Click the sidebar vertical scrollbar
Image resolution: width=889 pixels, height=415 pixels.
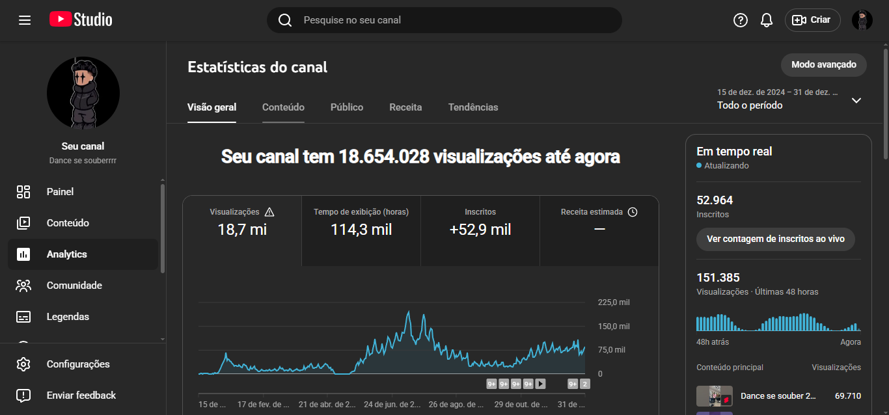point(163,229)
